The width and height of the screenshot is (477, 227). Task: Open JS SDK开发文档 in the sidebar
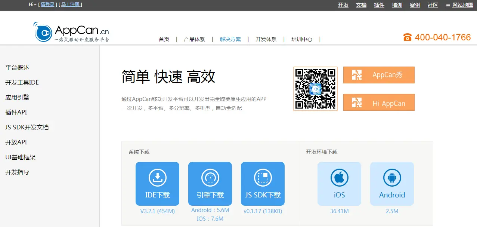27,128
